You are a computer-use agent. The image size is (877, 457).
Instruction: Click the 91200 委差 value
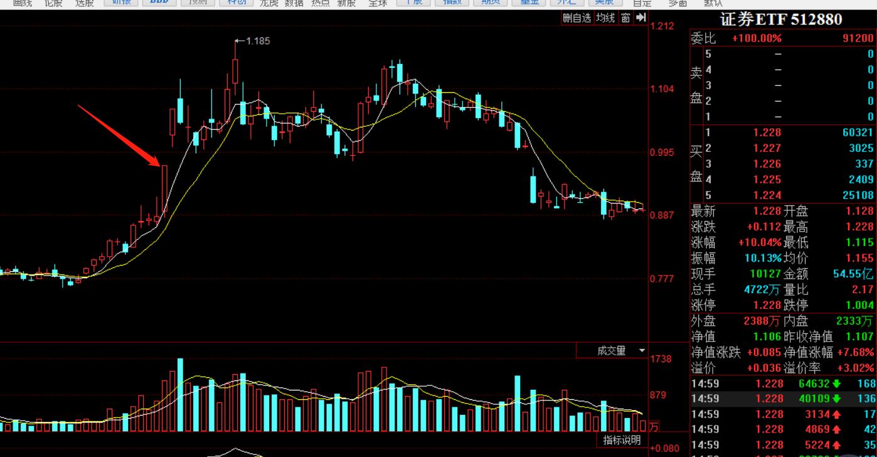pos(858,38)
